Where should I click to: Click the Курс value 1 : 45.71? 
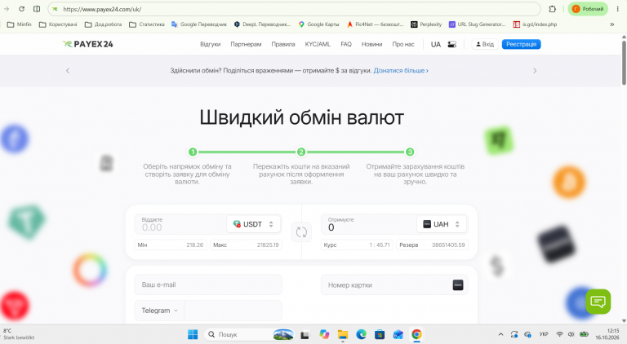point(380,245)
